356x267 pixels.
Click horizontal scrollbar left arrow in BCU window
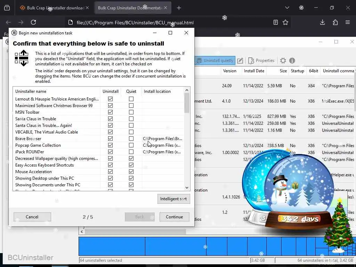pyautogui.click(x=82, y=232)
